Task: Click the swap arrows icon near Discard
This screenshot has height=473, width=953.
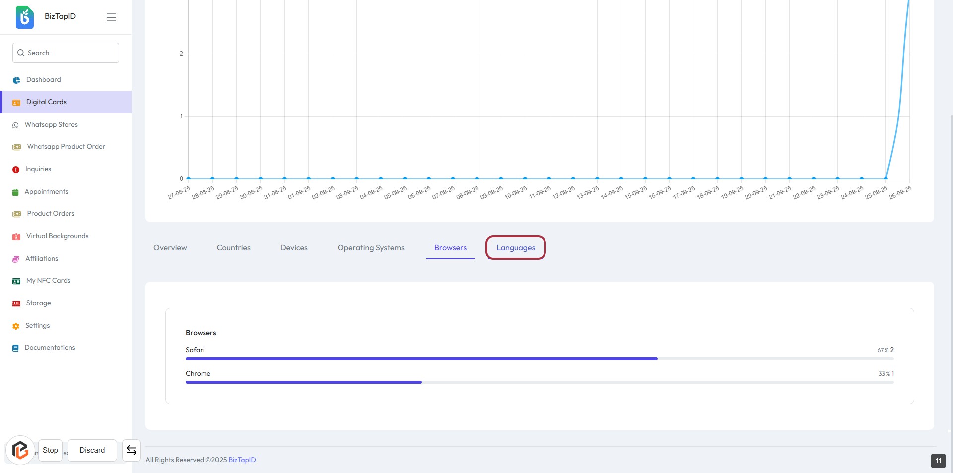Action: pyautogui.click(x=132, y=450)
